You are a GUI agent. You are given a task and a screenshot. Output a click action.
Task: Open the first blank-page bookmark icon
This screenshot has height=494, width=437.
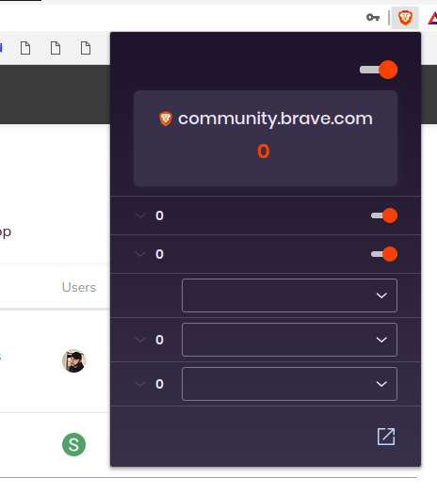click(x=25, y=48)
